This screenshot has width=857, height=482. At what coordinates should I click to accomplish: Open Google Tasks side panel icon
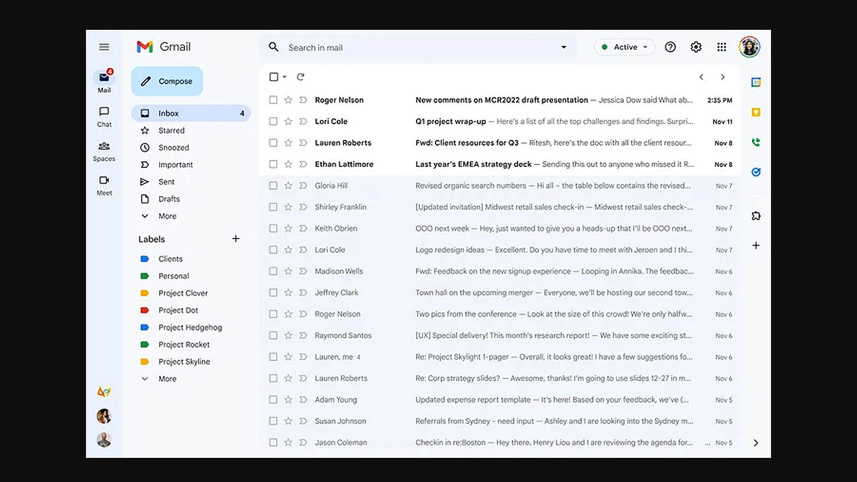[x=756, y=172]
